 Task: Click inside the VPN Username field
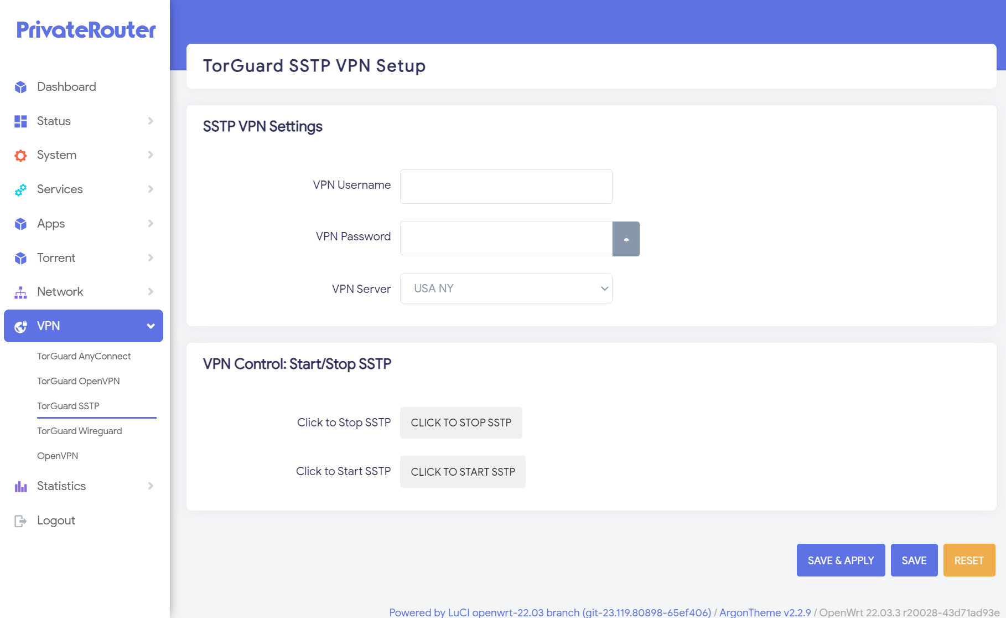[x=505, y=187]
